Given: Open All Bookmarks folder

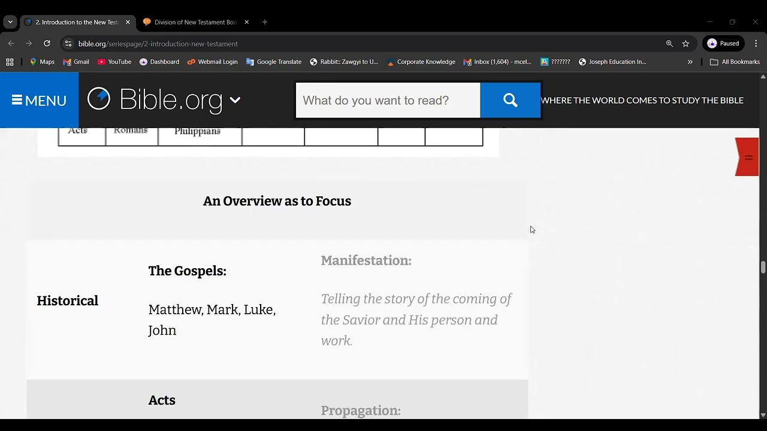Looking at the screenshot, I should coord(735,62).
